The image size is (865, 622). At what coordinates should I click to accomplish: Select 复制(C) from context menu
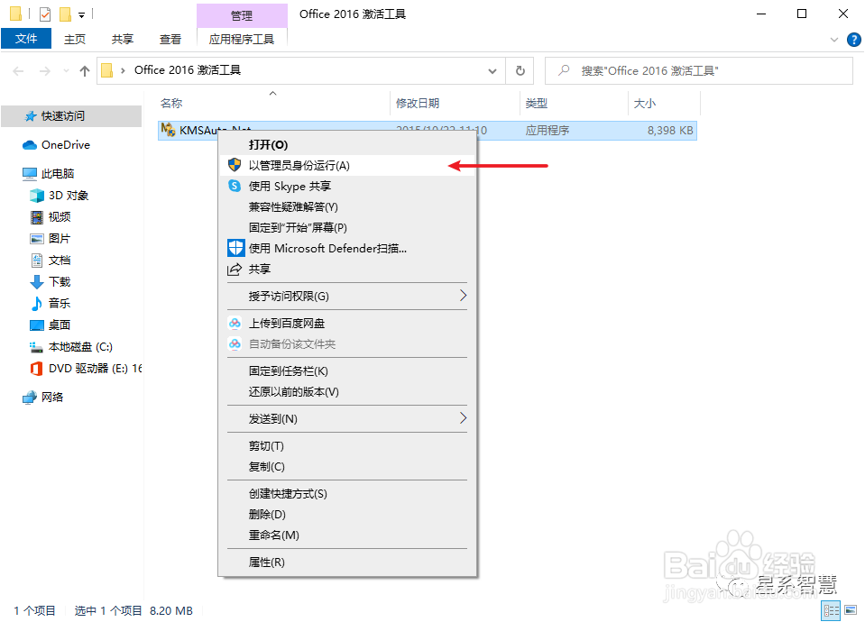[x=347, y=467]
